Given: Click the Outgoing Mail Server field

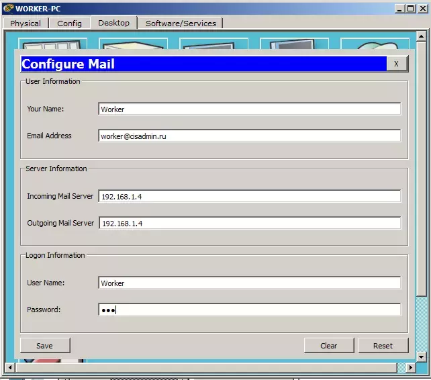Looking at the screenshot, I should (x=249, y=223).
